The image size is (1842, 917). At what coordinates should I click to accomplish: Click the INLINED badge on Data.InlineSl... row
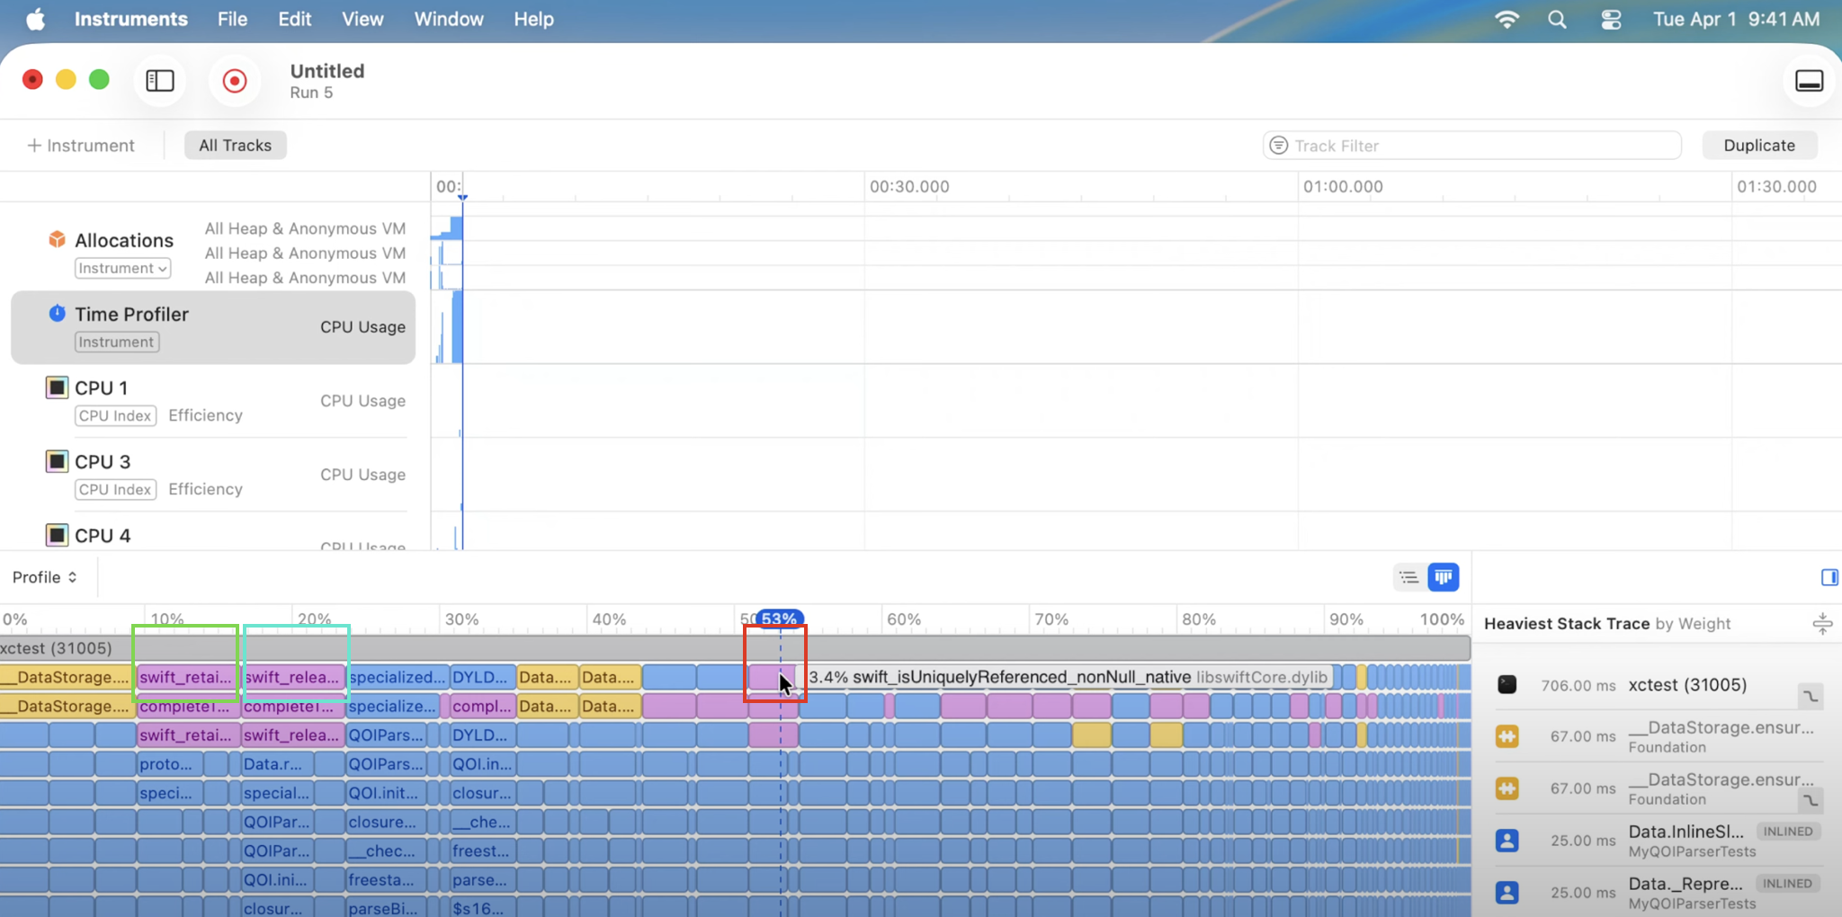[x=1788, y=832]
